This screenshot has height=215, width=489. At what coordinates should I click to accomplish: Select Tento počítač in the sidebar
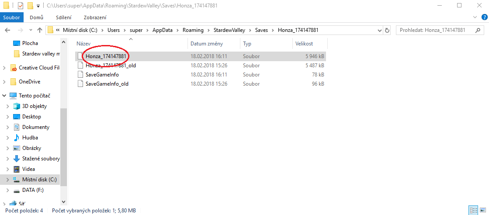35,96
